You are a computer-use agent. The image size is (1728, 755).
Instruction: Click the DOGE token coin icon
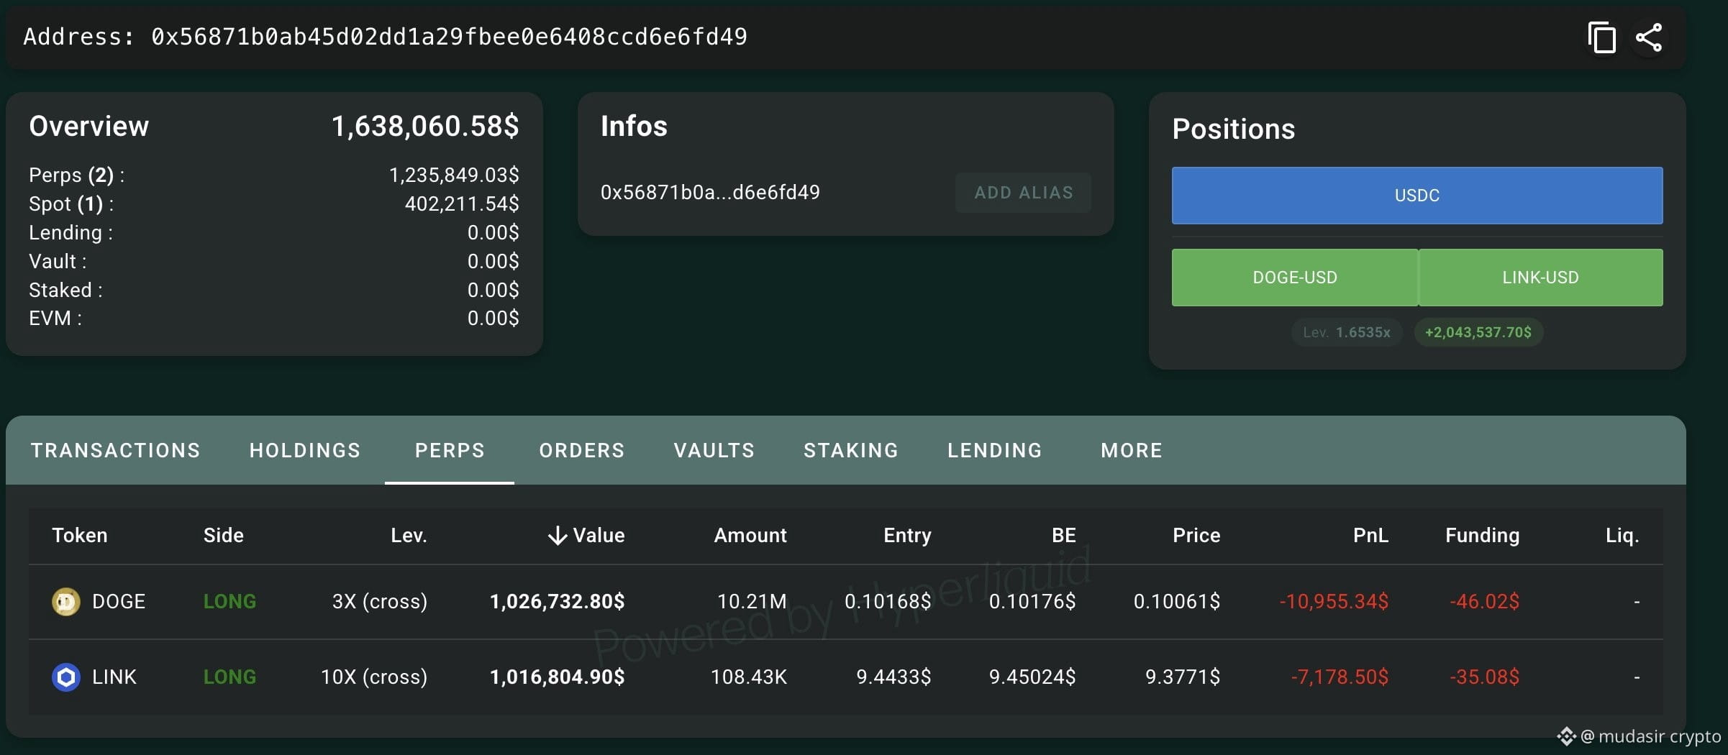point(65,602)
